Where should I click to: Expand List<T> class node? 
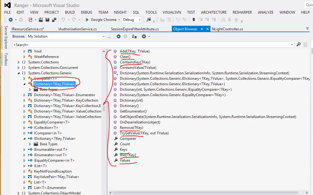coord(24,182)
